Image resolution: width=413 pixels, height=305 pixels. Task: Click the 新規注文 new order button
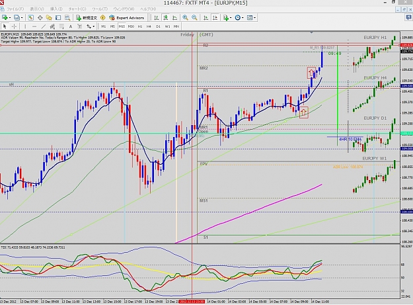pyautogui.click(x=87, y=18)
